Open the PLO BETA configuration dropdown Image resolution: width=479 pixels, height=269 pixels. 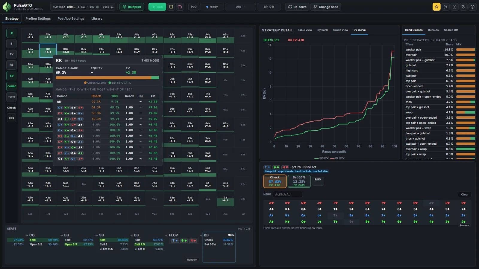(x=83, y=7)
